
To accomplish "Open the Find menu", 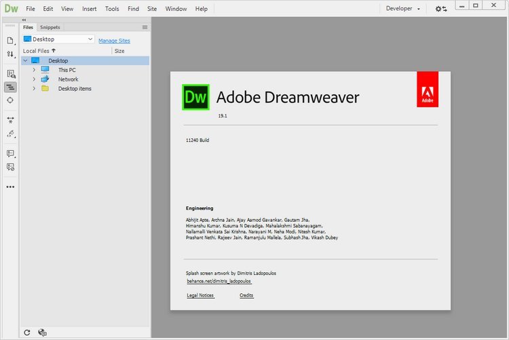I will tap(133, 9).
